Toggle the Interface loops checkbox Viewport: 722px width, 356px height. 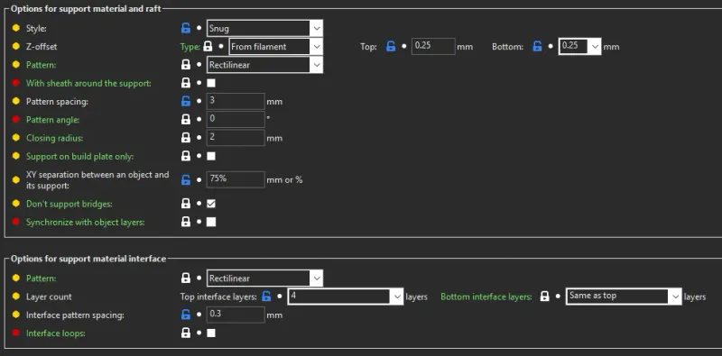point(211,333)
